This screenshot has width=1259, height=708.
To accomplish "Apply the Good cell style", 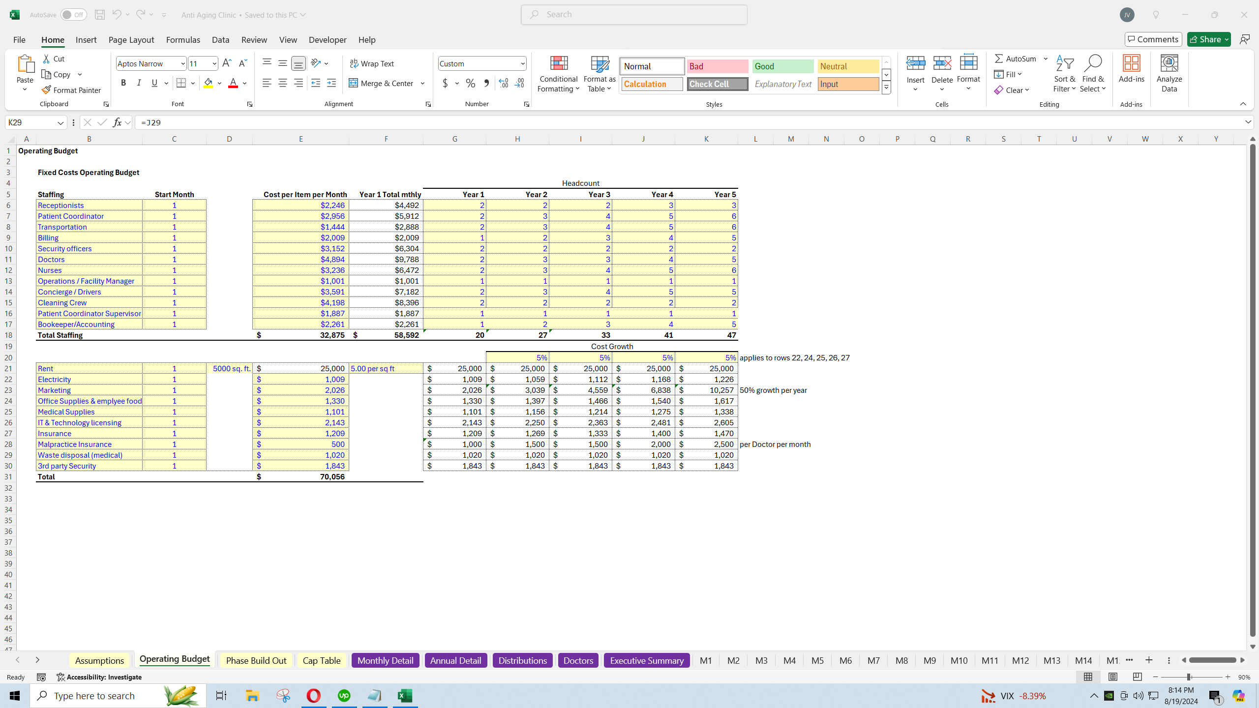I will pos(783,66).
